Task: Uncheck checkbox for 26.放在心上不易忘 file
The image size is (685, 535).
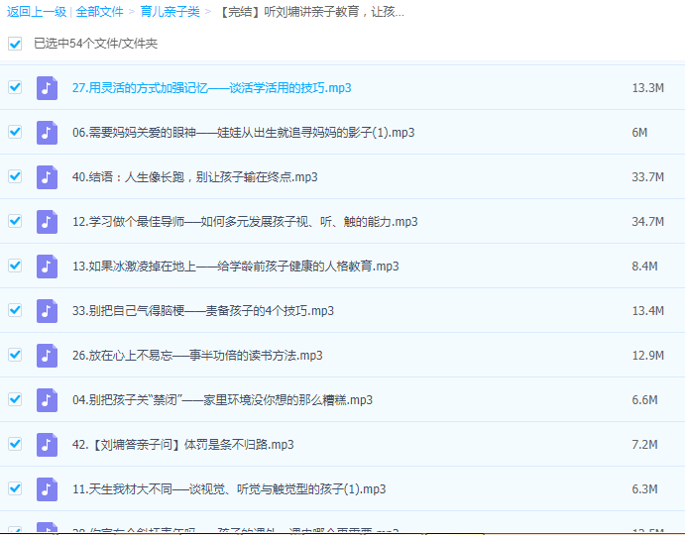Action: (15, 355)
